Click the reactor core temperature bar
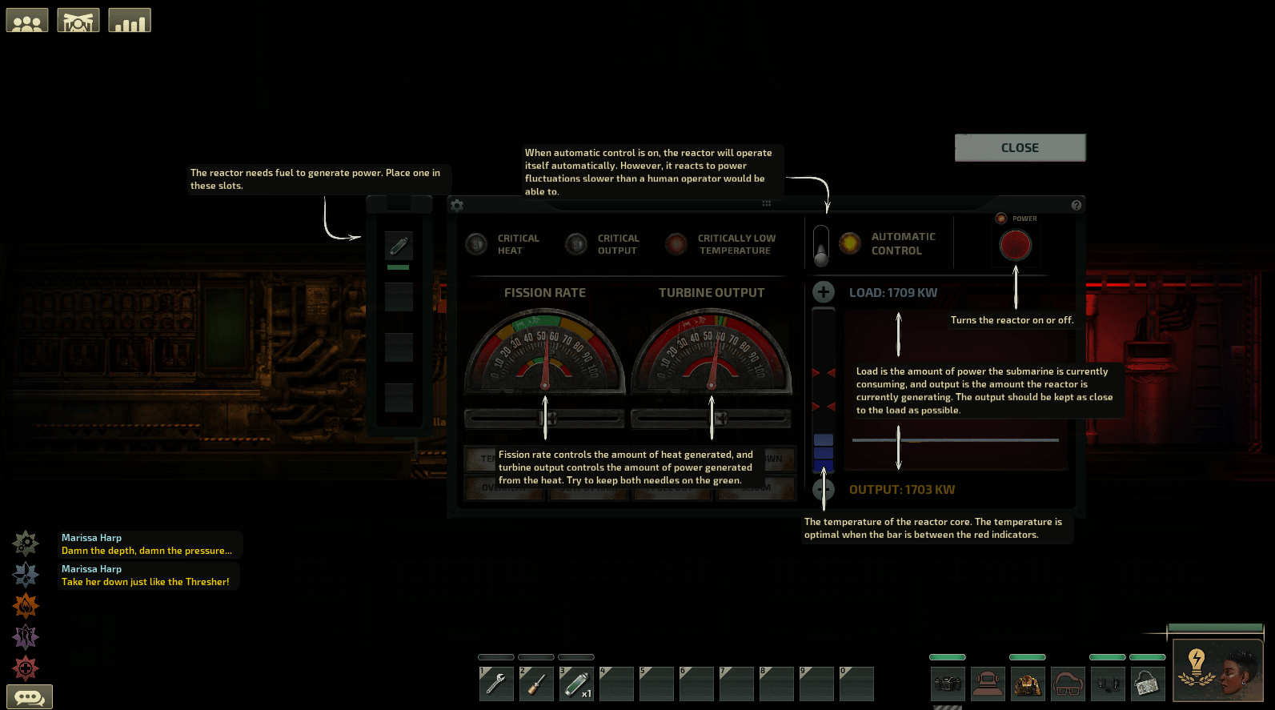The height and width of the screenshot is (710, 1275). click(824, 391)
